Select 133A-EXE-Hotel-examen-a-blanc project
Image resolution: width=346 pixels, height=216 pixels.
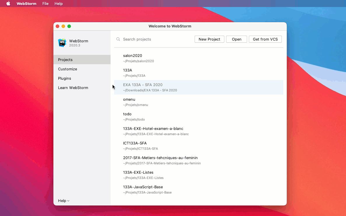[199, 131]
